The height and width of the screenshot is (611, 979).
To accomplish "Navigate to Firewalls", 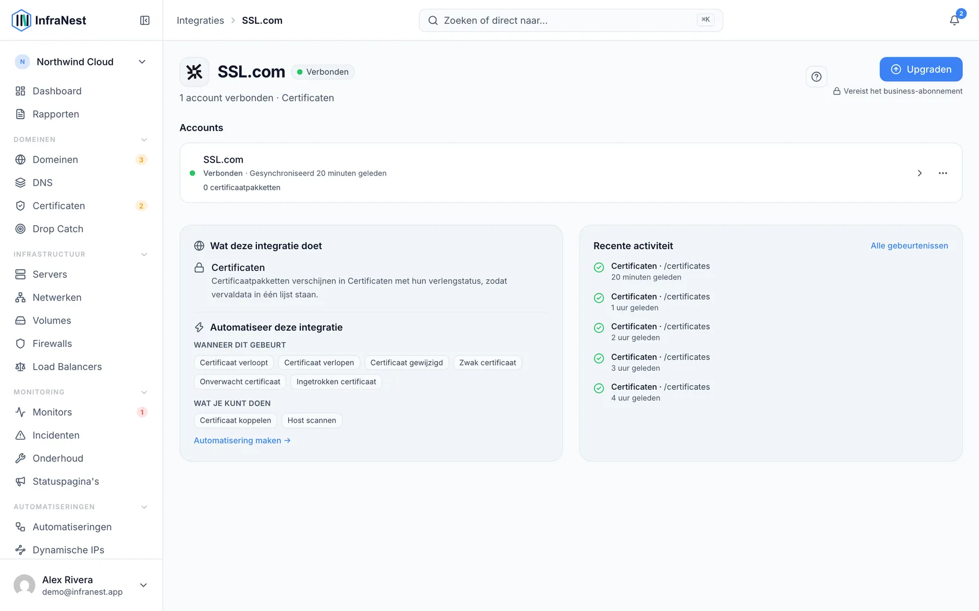I will point(81,343).
